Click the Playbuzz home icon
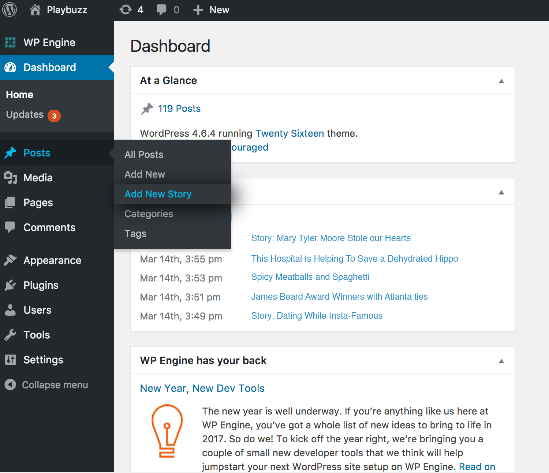Image resolution: width=549 pixels, height=473 pixels. [35, 10]
